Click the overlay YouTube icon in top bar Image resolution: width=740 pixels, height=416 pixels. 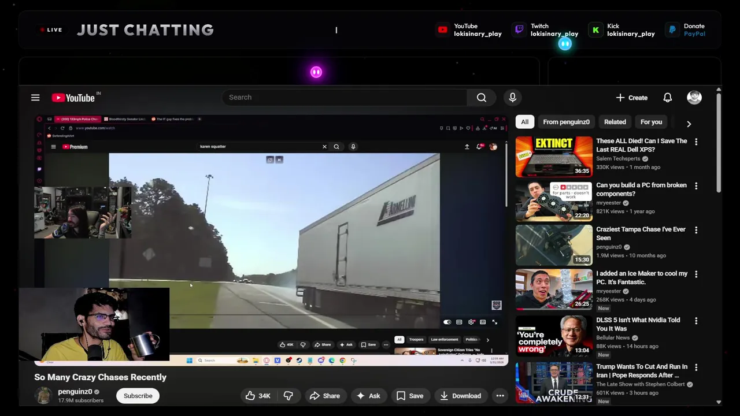pos(442,30)
